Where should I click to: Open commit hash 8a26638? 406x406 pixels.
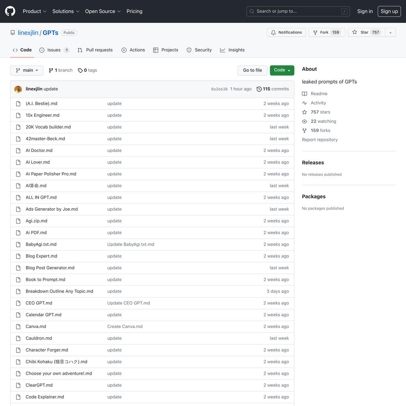(x=219, y=89)
